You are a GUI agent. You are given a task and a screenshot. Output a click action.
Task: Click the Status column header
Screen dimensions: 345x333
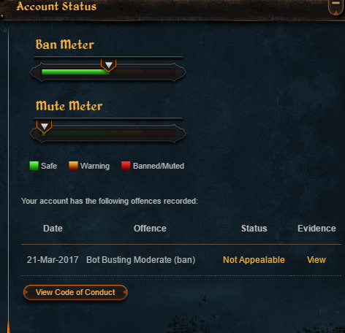point(254,229)
